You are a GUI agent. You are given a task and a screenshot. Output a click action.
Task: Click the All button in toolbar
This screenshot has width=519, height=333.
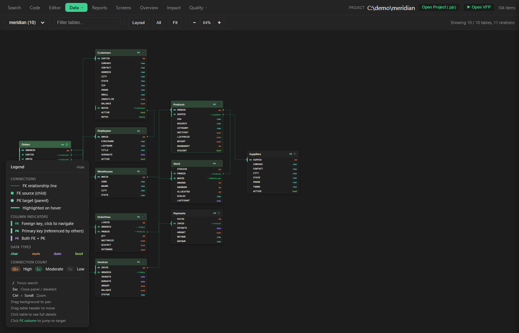tap(159, 23)
